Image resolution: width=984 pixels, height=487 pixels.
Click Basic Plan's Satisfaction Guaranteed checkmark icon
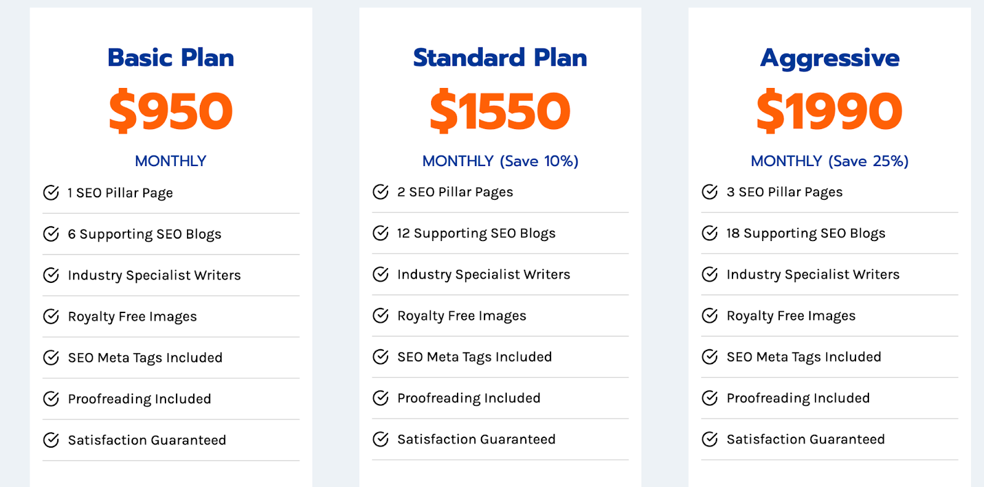pyautogui.click(x=51, y=440)
